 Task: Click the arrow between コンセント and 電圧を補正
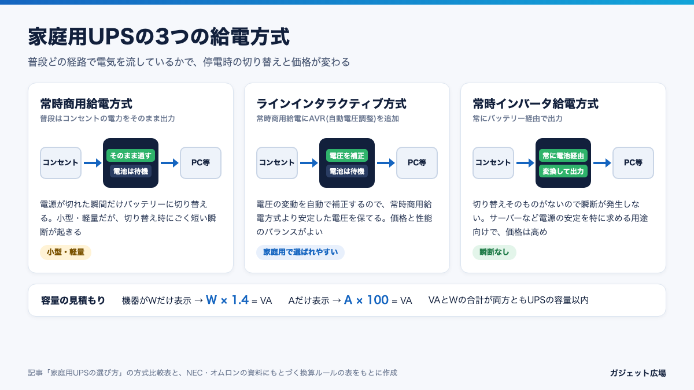[309, 163]
